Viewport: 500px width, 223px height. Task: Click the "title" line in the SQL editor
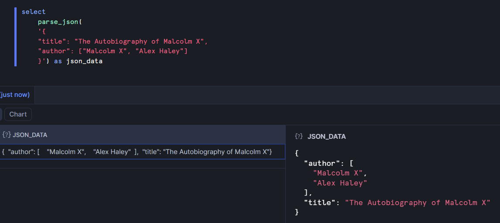122,41
